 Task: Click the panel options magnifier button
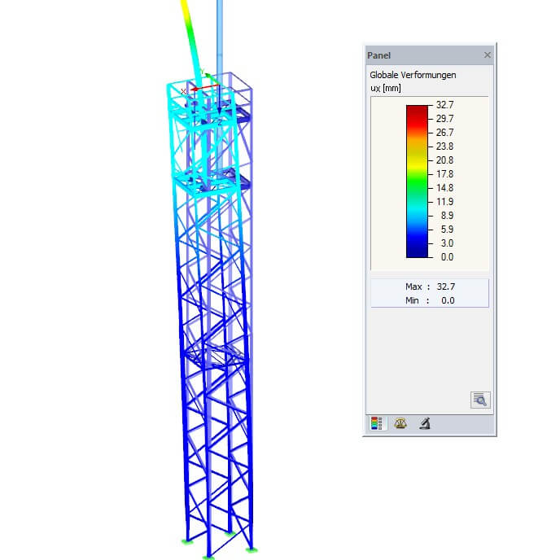coord(479,400)
